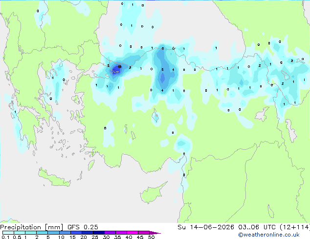Click the 'Su 14-06-2026' date text
Image resolution: width=310 pixels, height=239 pixels.
pos(206,227)
